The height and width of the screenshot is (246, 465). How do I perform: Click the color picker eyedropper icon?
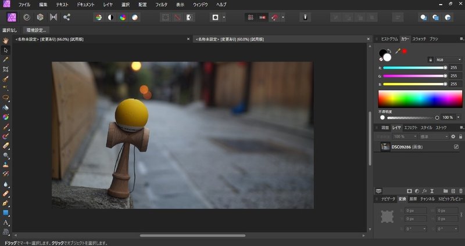point(398,52)
